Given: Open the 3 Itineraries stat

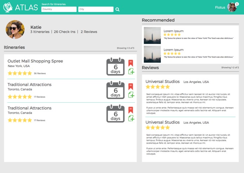Looking at the screenshot, I should [40, 32].
